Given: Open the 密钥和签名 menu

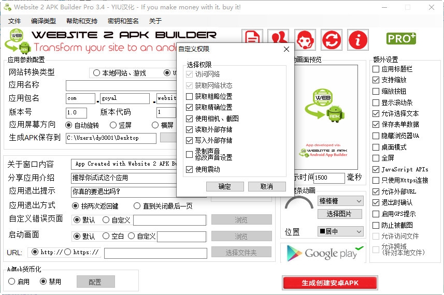Looking at the screenshot, I should click(123, 21).
